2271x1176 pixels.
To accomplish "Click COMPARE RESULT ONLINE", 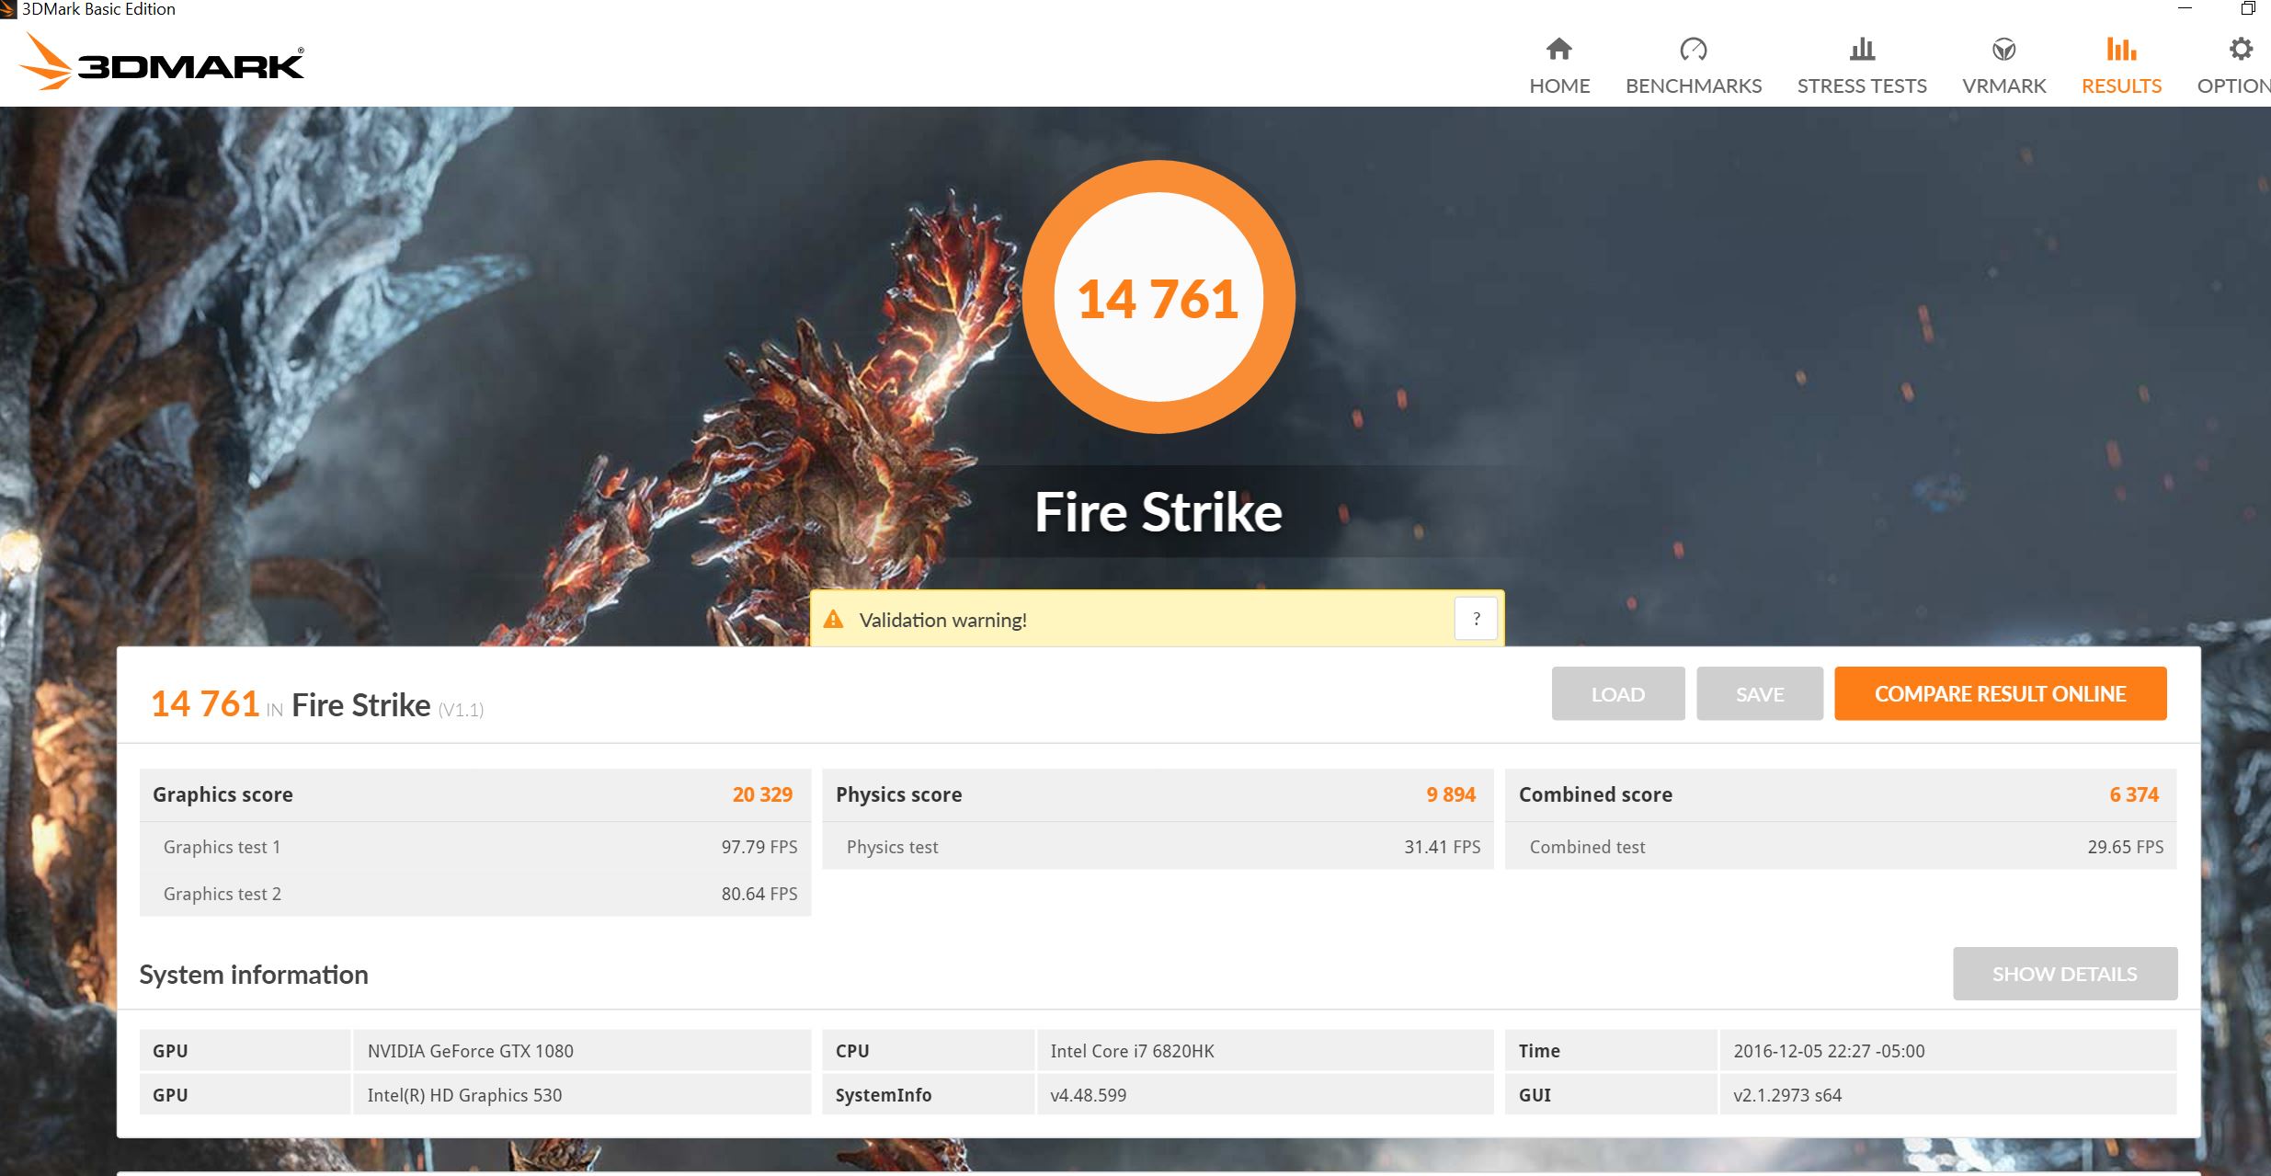I will coord(2001,693).
